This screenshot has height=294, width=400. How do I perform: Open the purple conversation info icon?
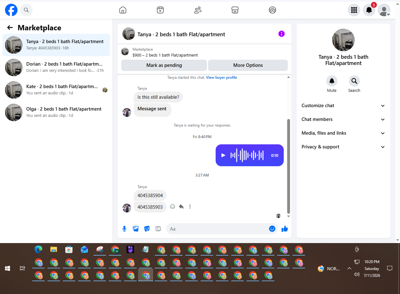click(282, 34)
